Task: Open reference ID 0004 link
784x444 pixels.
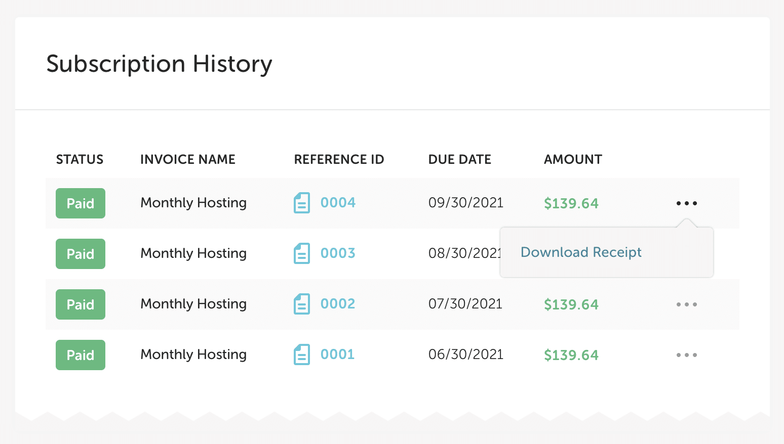Action: point(338,203)
